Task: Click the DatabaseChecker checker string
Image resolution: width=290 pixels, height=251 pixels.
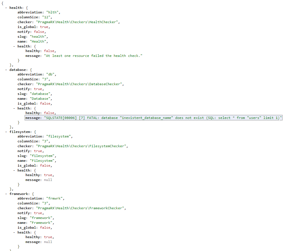Action: pos(79,84)
